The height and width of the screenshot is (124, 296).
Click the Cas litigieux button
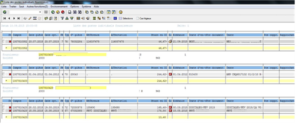[144, 18]
